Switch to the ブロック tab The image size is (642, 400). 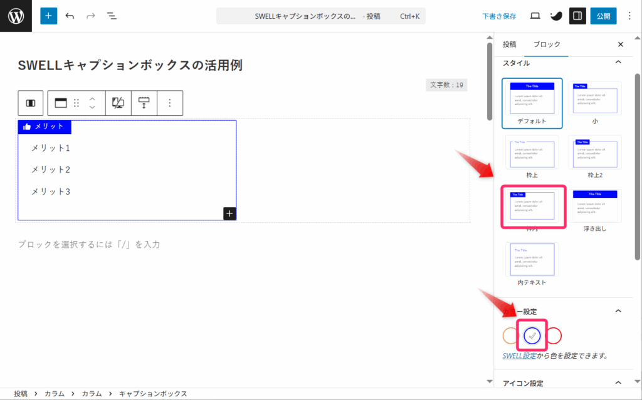tap(546, 44)
